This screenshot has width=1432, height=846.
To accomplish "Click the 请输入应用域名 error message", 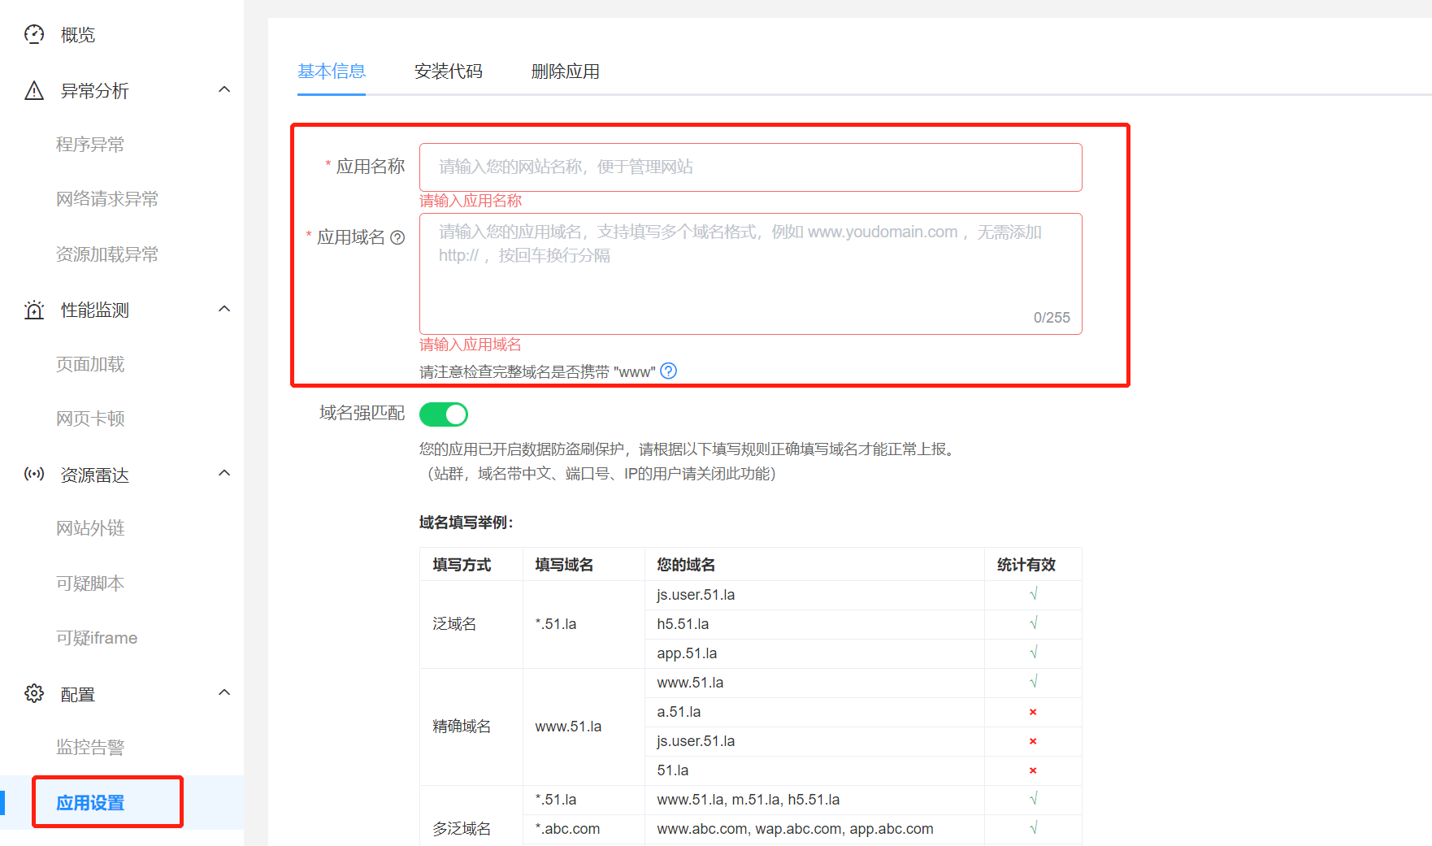I will pyautogui.click(x=471, y=345).
